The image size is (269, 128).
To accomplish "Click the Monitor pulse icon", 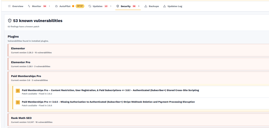I will click(x=29, y=6).
